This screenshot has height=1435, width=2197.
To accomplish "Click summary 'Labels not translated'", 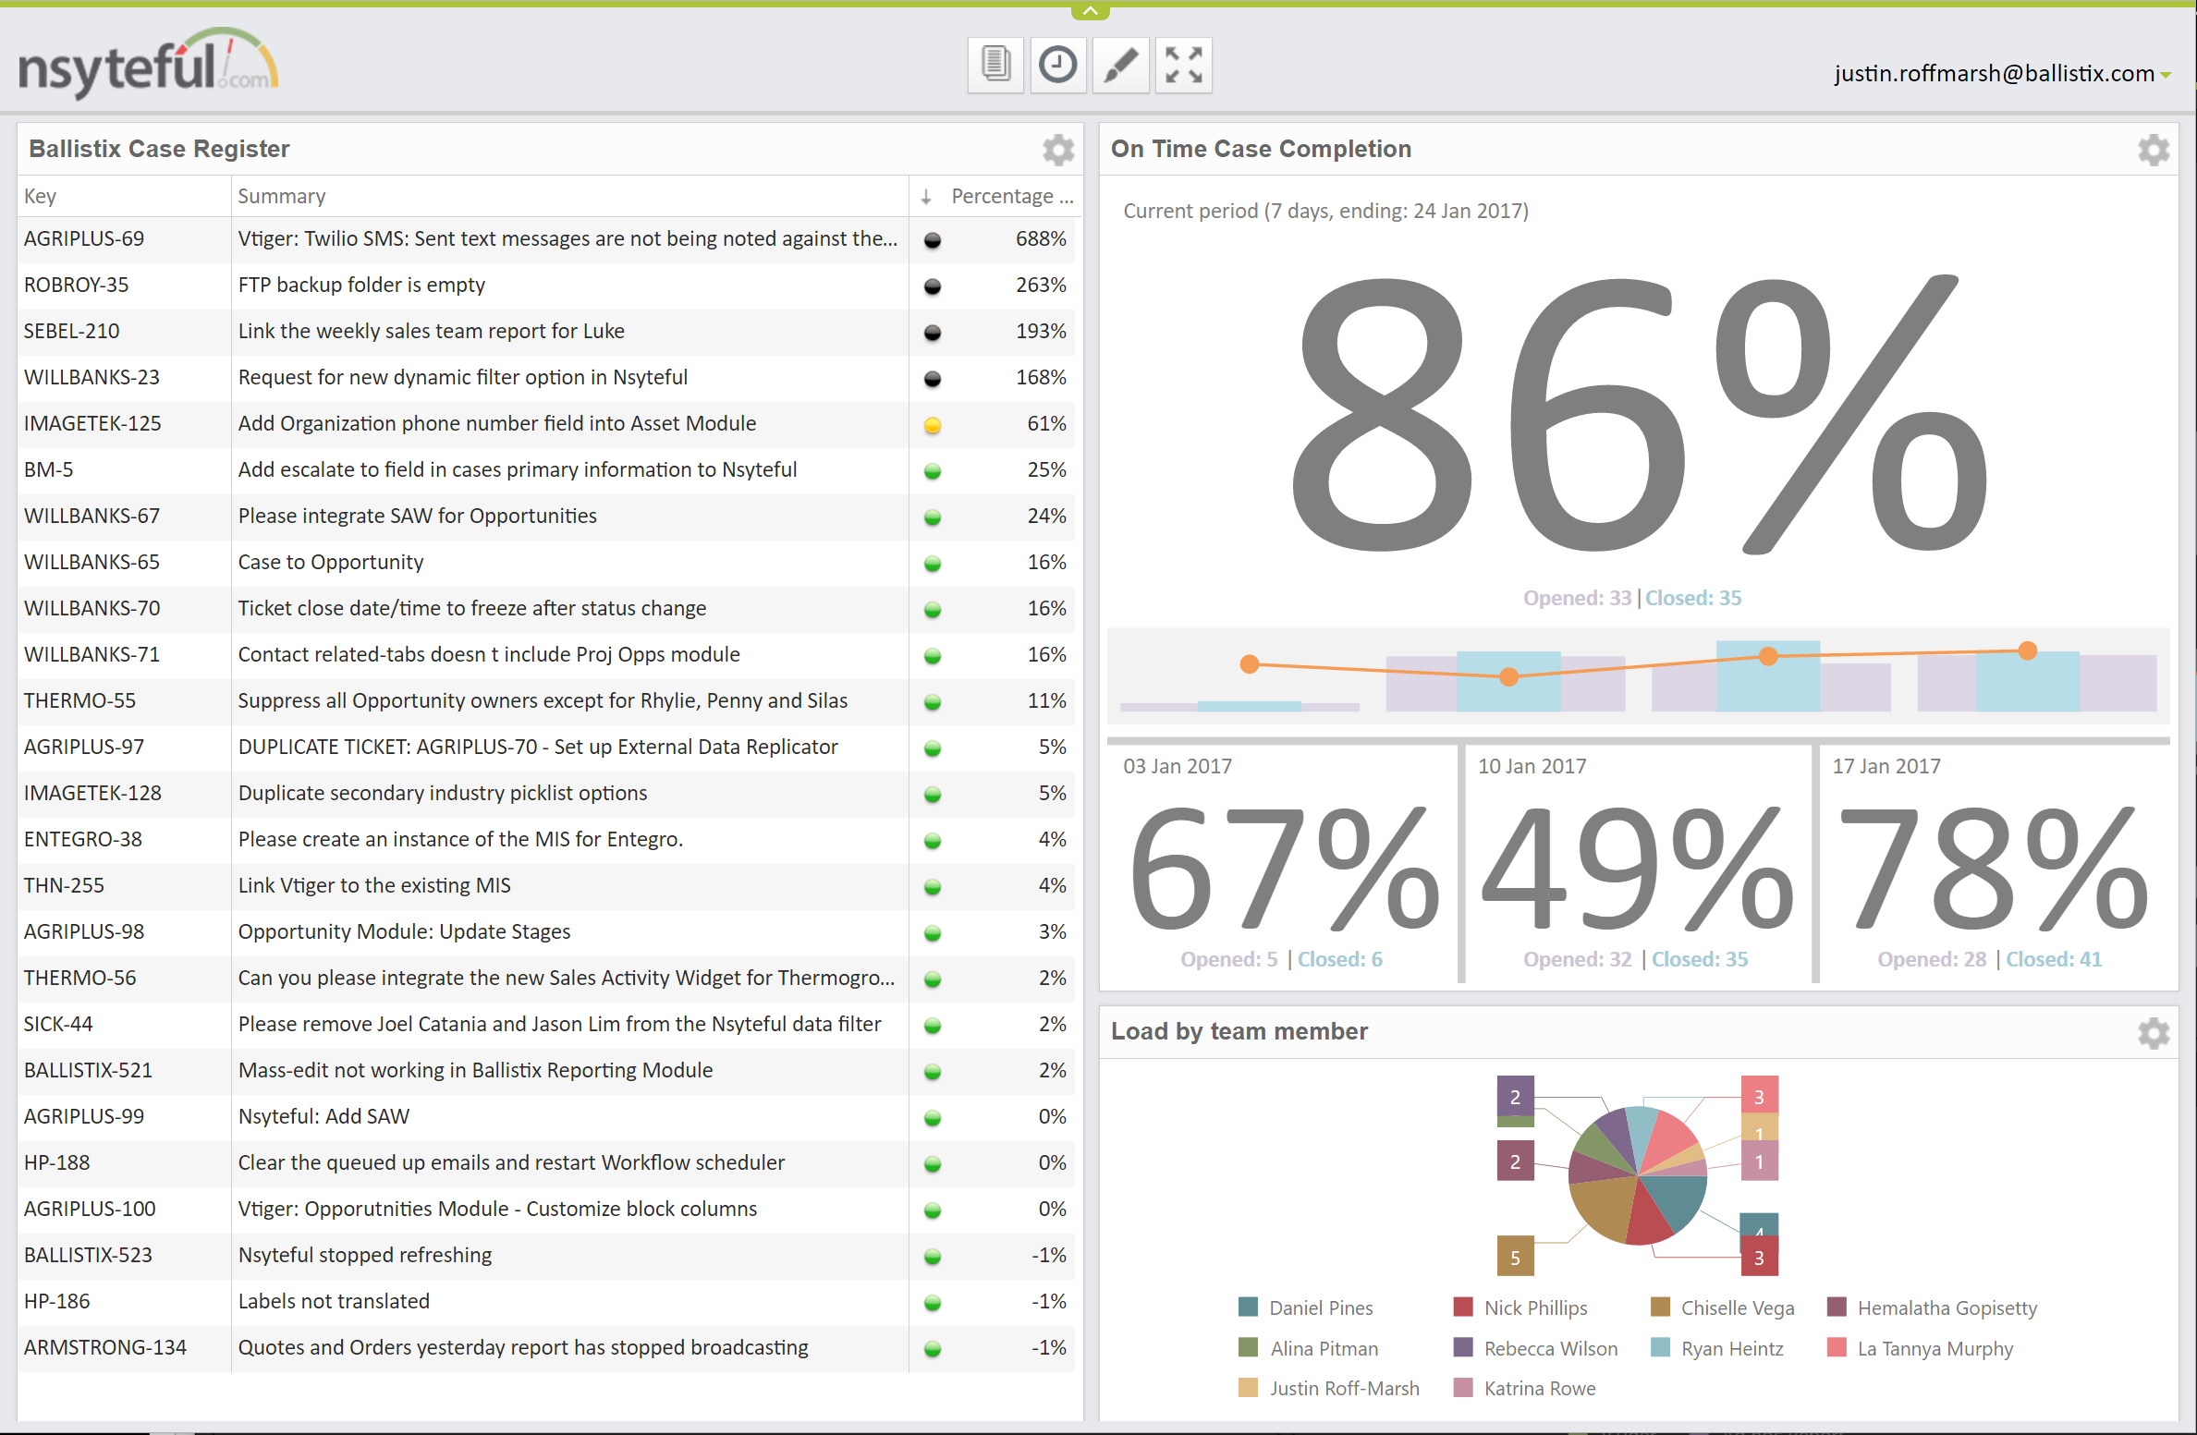I will click(x=334, y=1301).
